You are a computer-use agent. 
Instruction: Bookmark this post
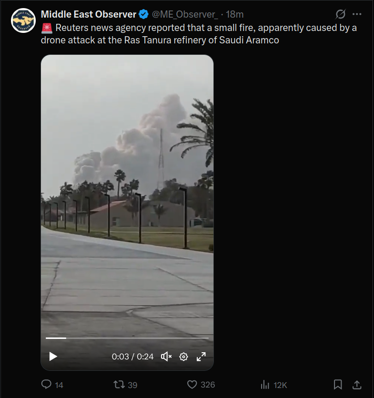tap(338, 385)
